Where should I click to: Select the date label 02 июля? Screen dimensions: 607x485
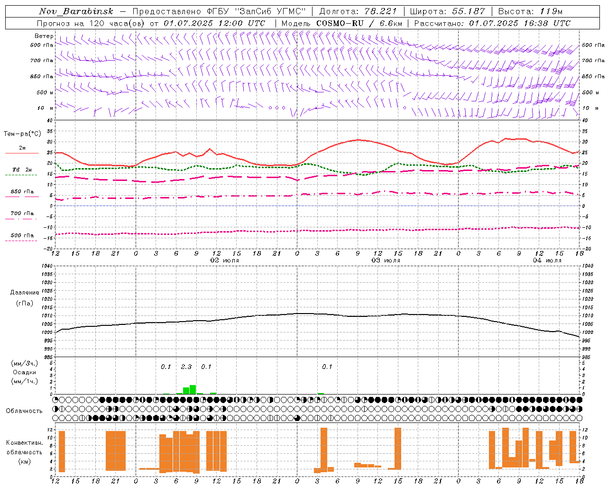[225, 260]
